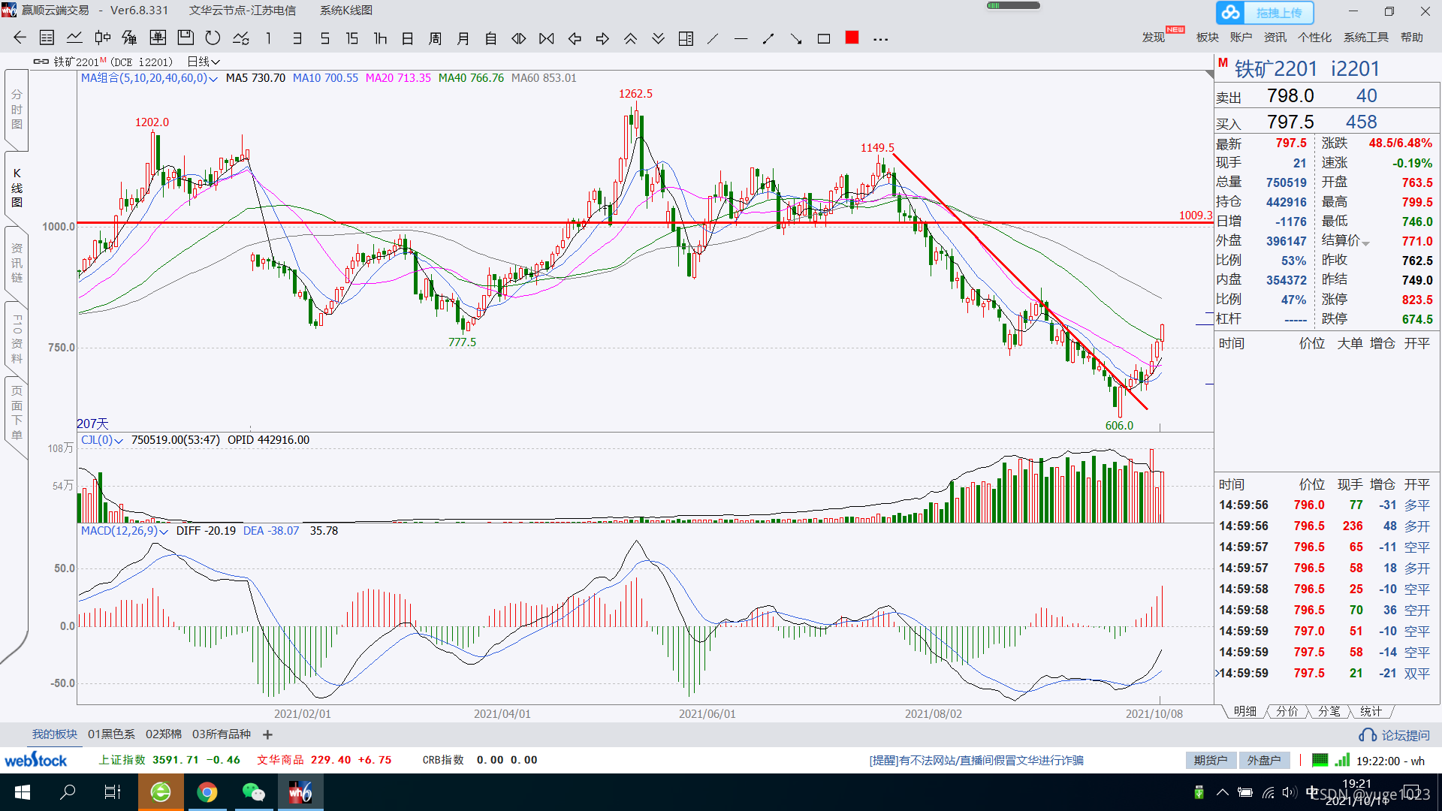Click the double up chevron icon

click(630, 38)
